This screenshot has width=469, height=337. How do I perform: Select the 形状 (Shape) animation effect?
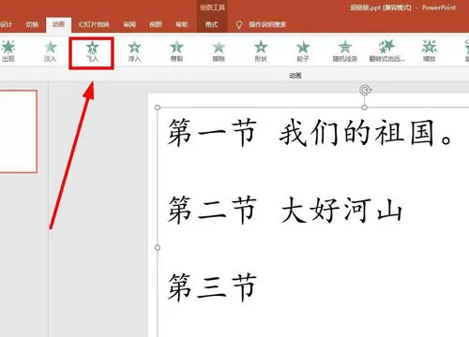pyautogui.click(x=261, y=51)
